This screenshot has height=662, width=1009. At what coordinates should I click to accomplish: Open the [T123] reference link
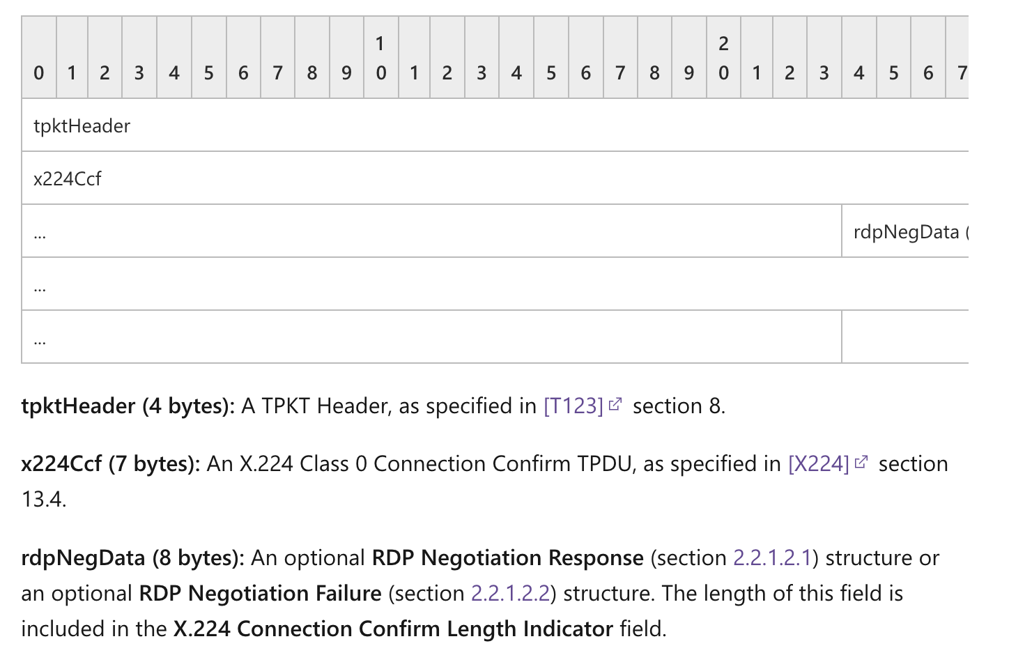click(x=573, y=406)
